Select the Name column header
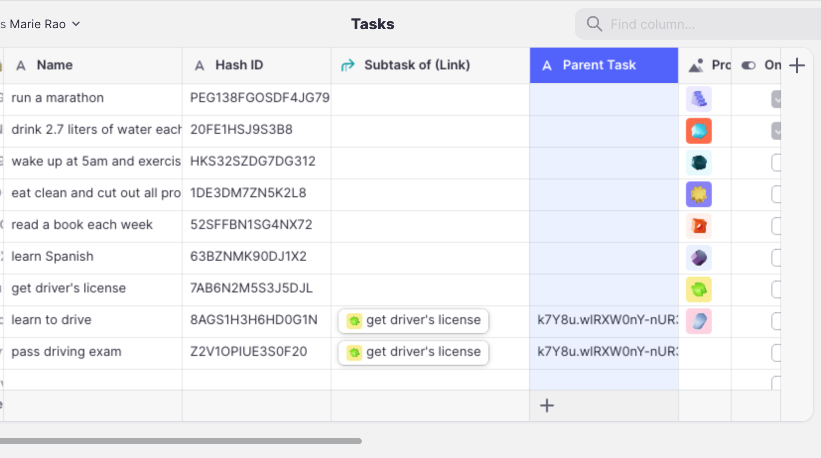The image size is (821, 458). (x=93, y=65)
